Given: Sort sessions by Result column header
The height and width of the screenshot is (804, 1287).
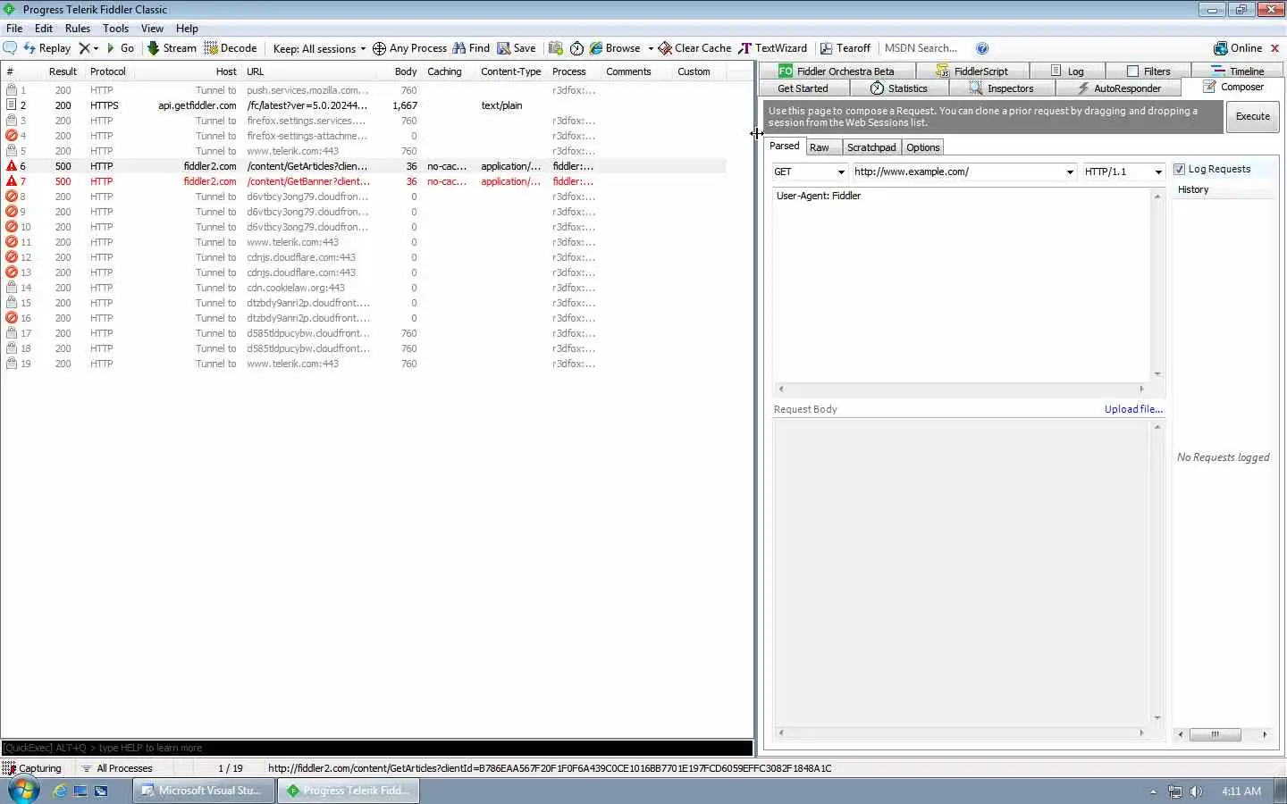Looking at the screenshot, I should click(x=63, y=71).
